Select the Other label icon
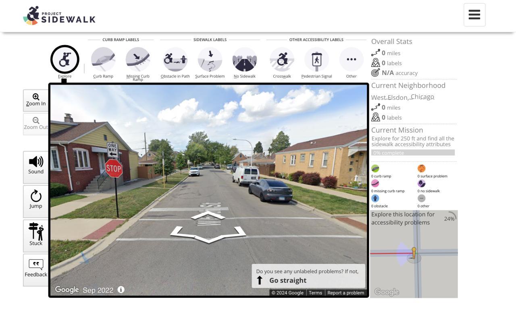516x336 pixels. click(352, 59)
